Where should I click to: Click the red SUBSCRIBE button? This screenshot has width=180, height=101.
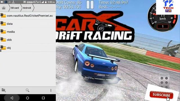pos(161,95)
